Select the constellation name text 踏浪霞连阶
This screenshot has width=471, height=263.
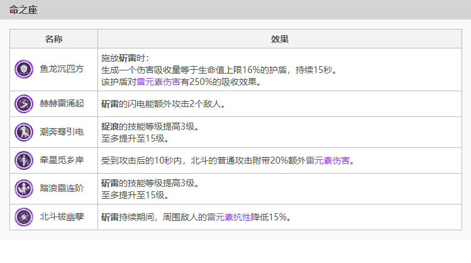61,189
